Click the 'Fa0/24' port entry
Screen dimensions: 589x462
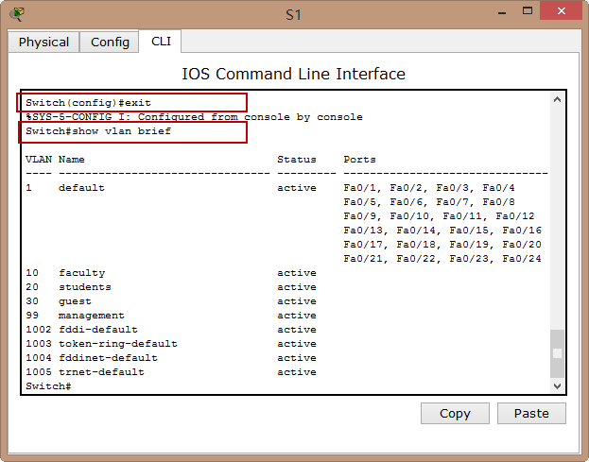[522, 259]
